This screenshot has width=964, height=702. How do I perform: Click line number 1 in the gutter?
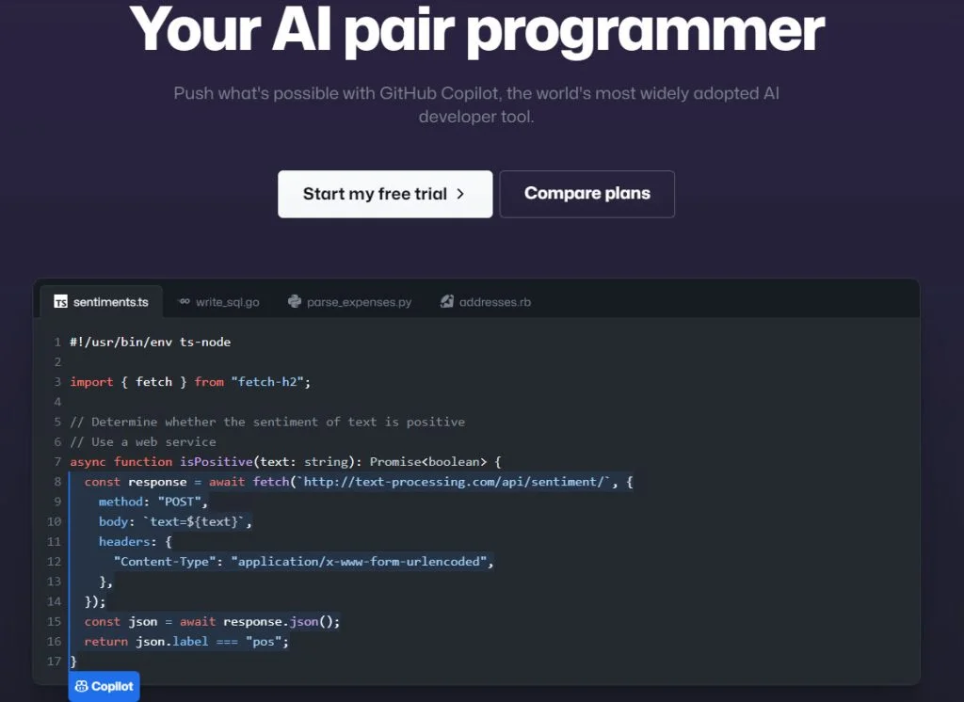[57, 342]
